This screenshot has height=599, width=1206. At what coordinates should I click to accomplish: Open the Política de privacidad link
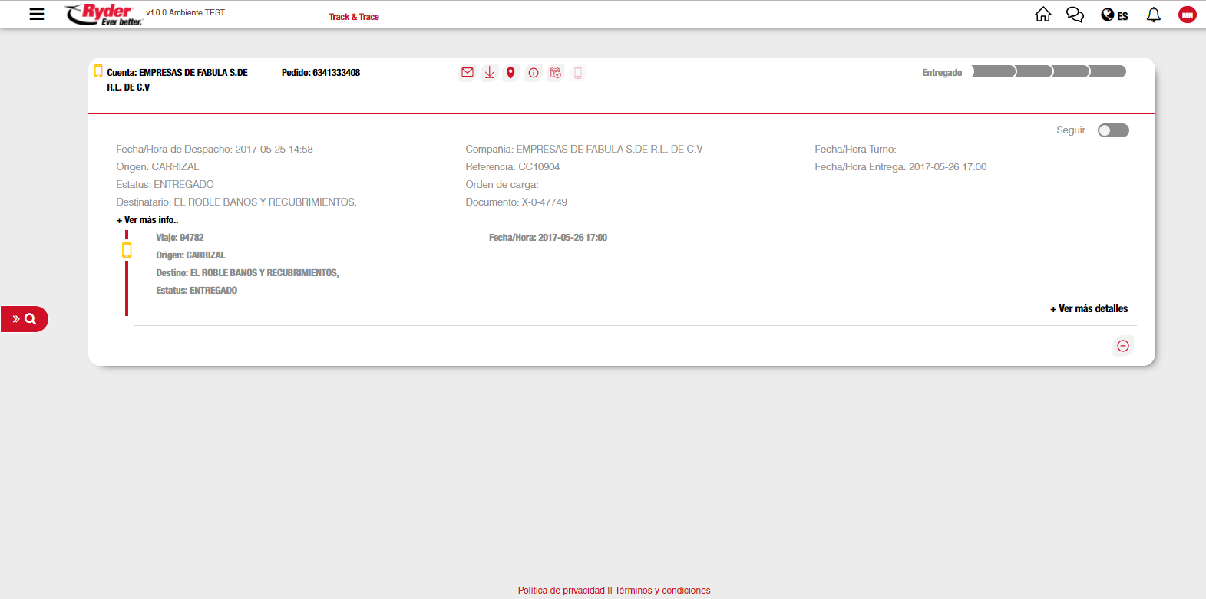[x=561, y=591]
